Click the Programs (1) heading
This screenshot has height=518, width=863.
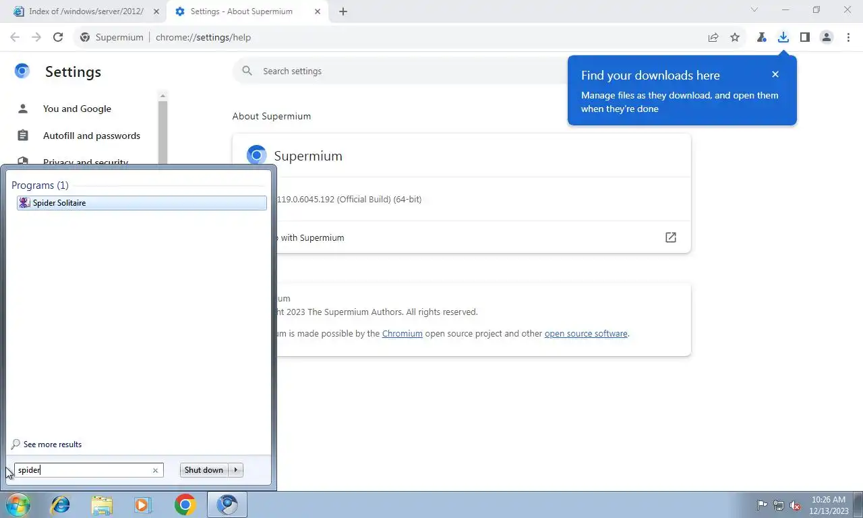[x=40, y=185]
